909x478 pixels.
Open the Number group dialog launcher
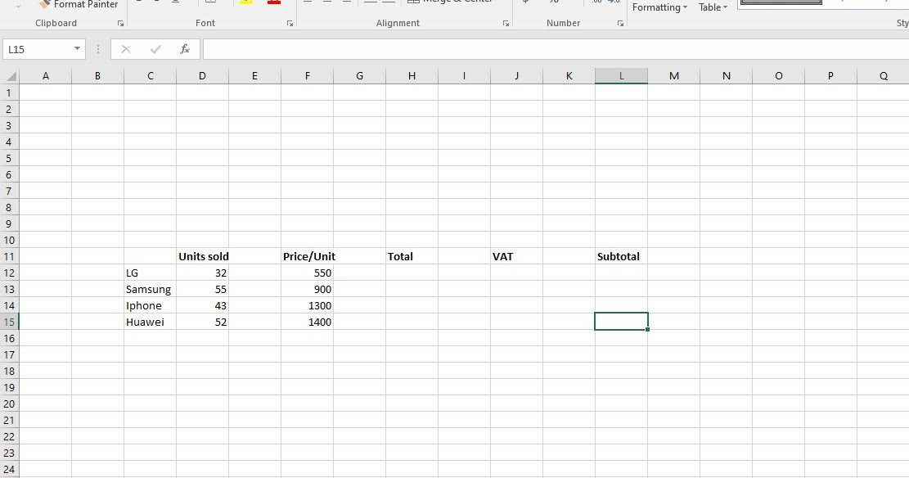click(621, 23)
